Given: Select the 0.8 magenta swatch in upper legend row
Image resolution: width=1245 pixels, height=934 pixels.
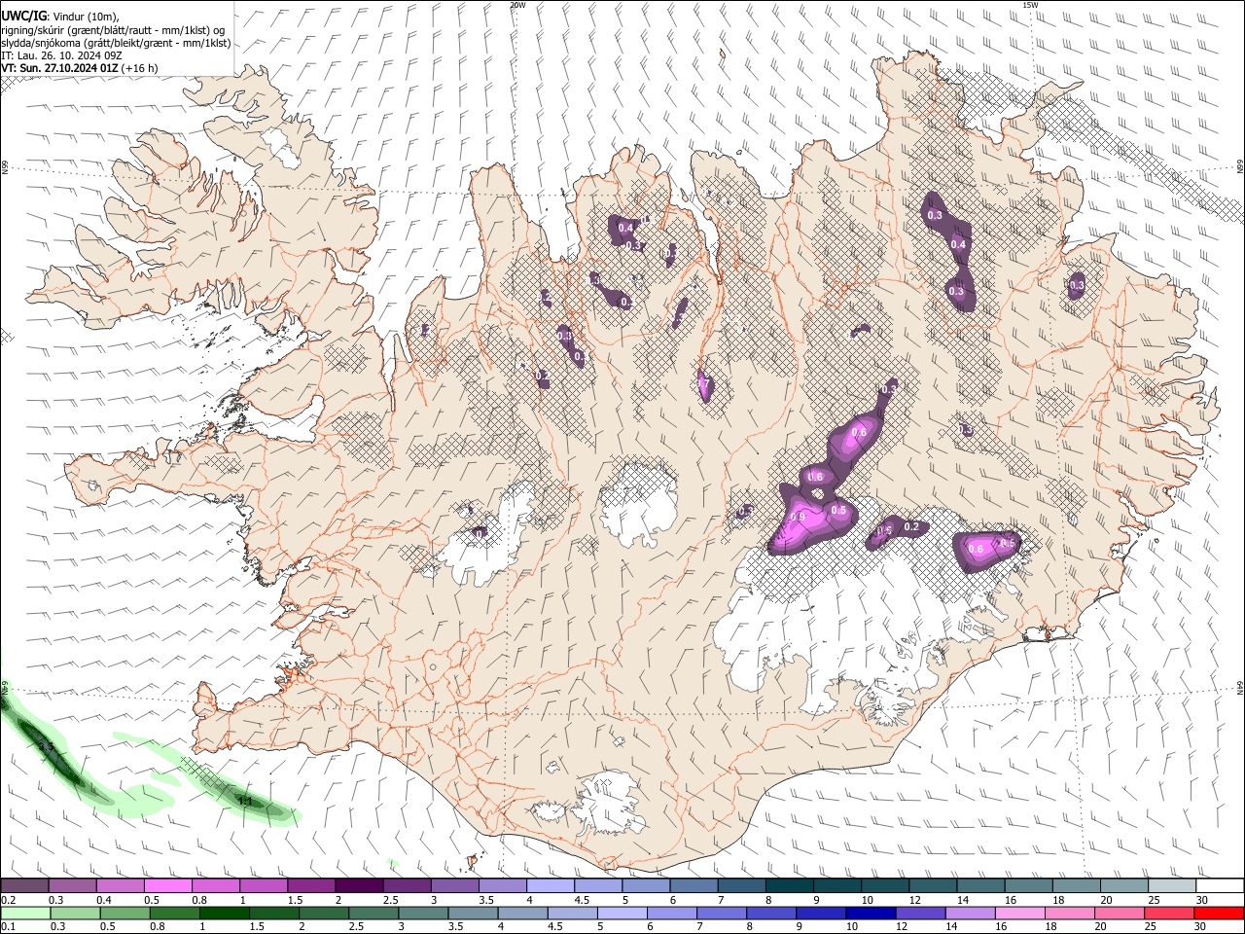Looking at the screenshot, I should tap(215, 886).
